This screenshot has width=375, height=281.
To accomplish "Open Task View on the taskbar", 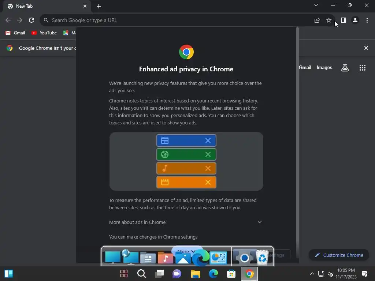I will (159, 274).
